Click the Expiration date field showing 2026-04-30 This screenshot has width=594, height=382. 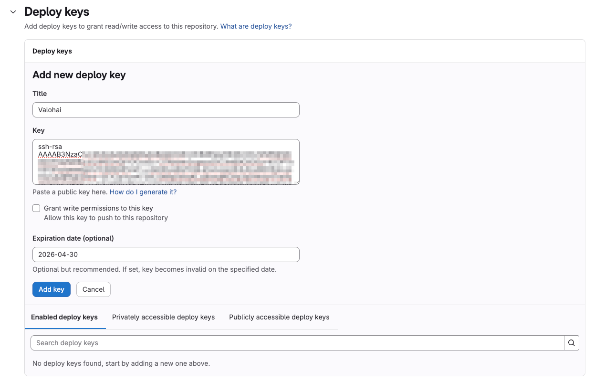coord(166,255)
